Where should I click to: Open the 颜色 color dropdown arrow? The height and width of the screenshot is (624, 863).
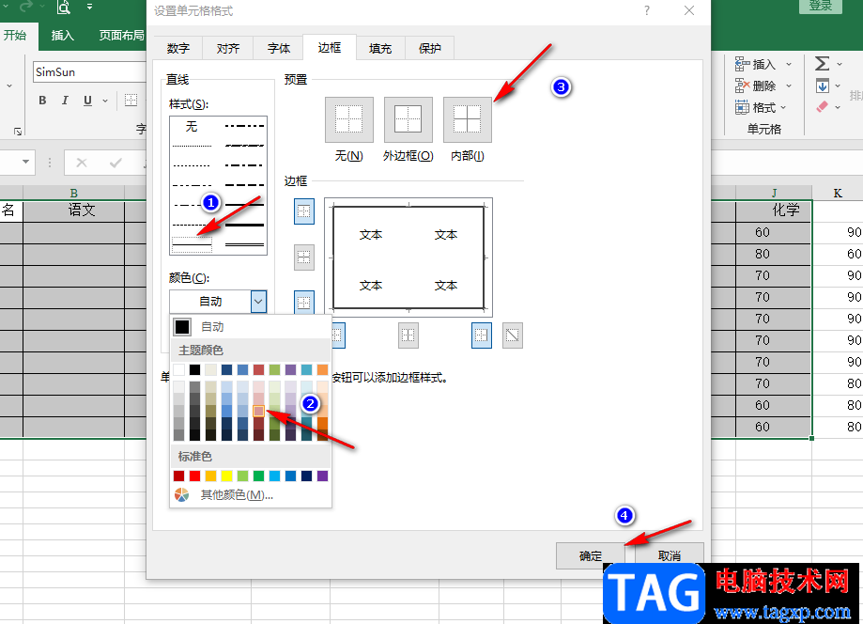coord(258,302)
